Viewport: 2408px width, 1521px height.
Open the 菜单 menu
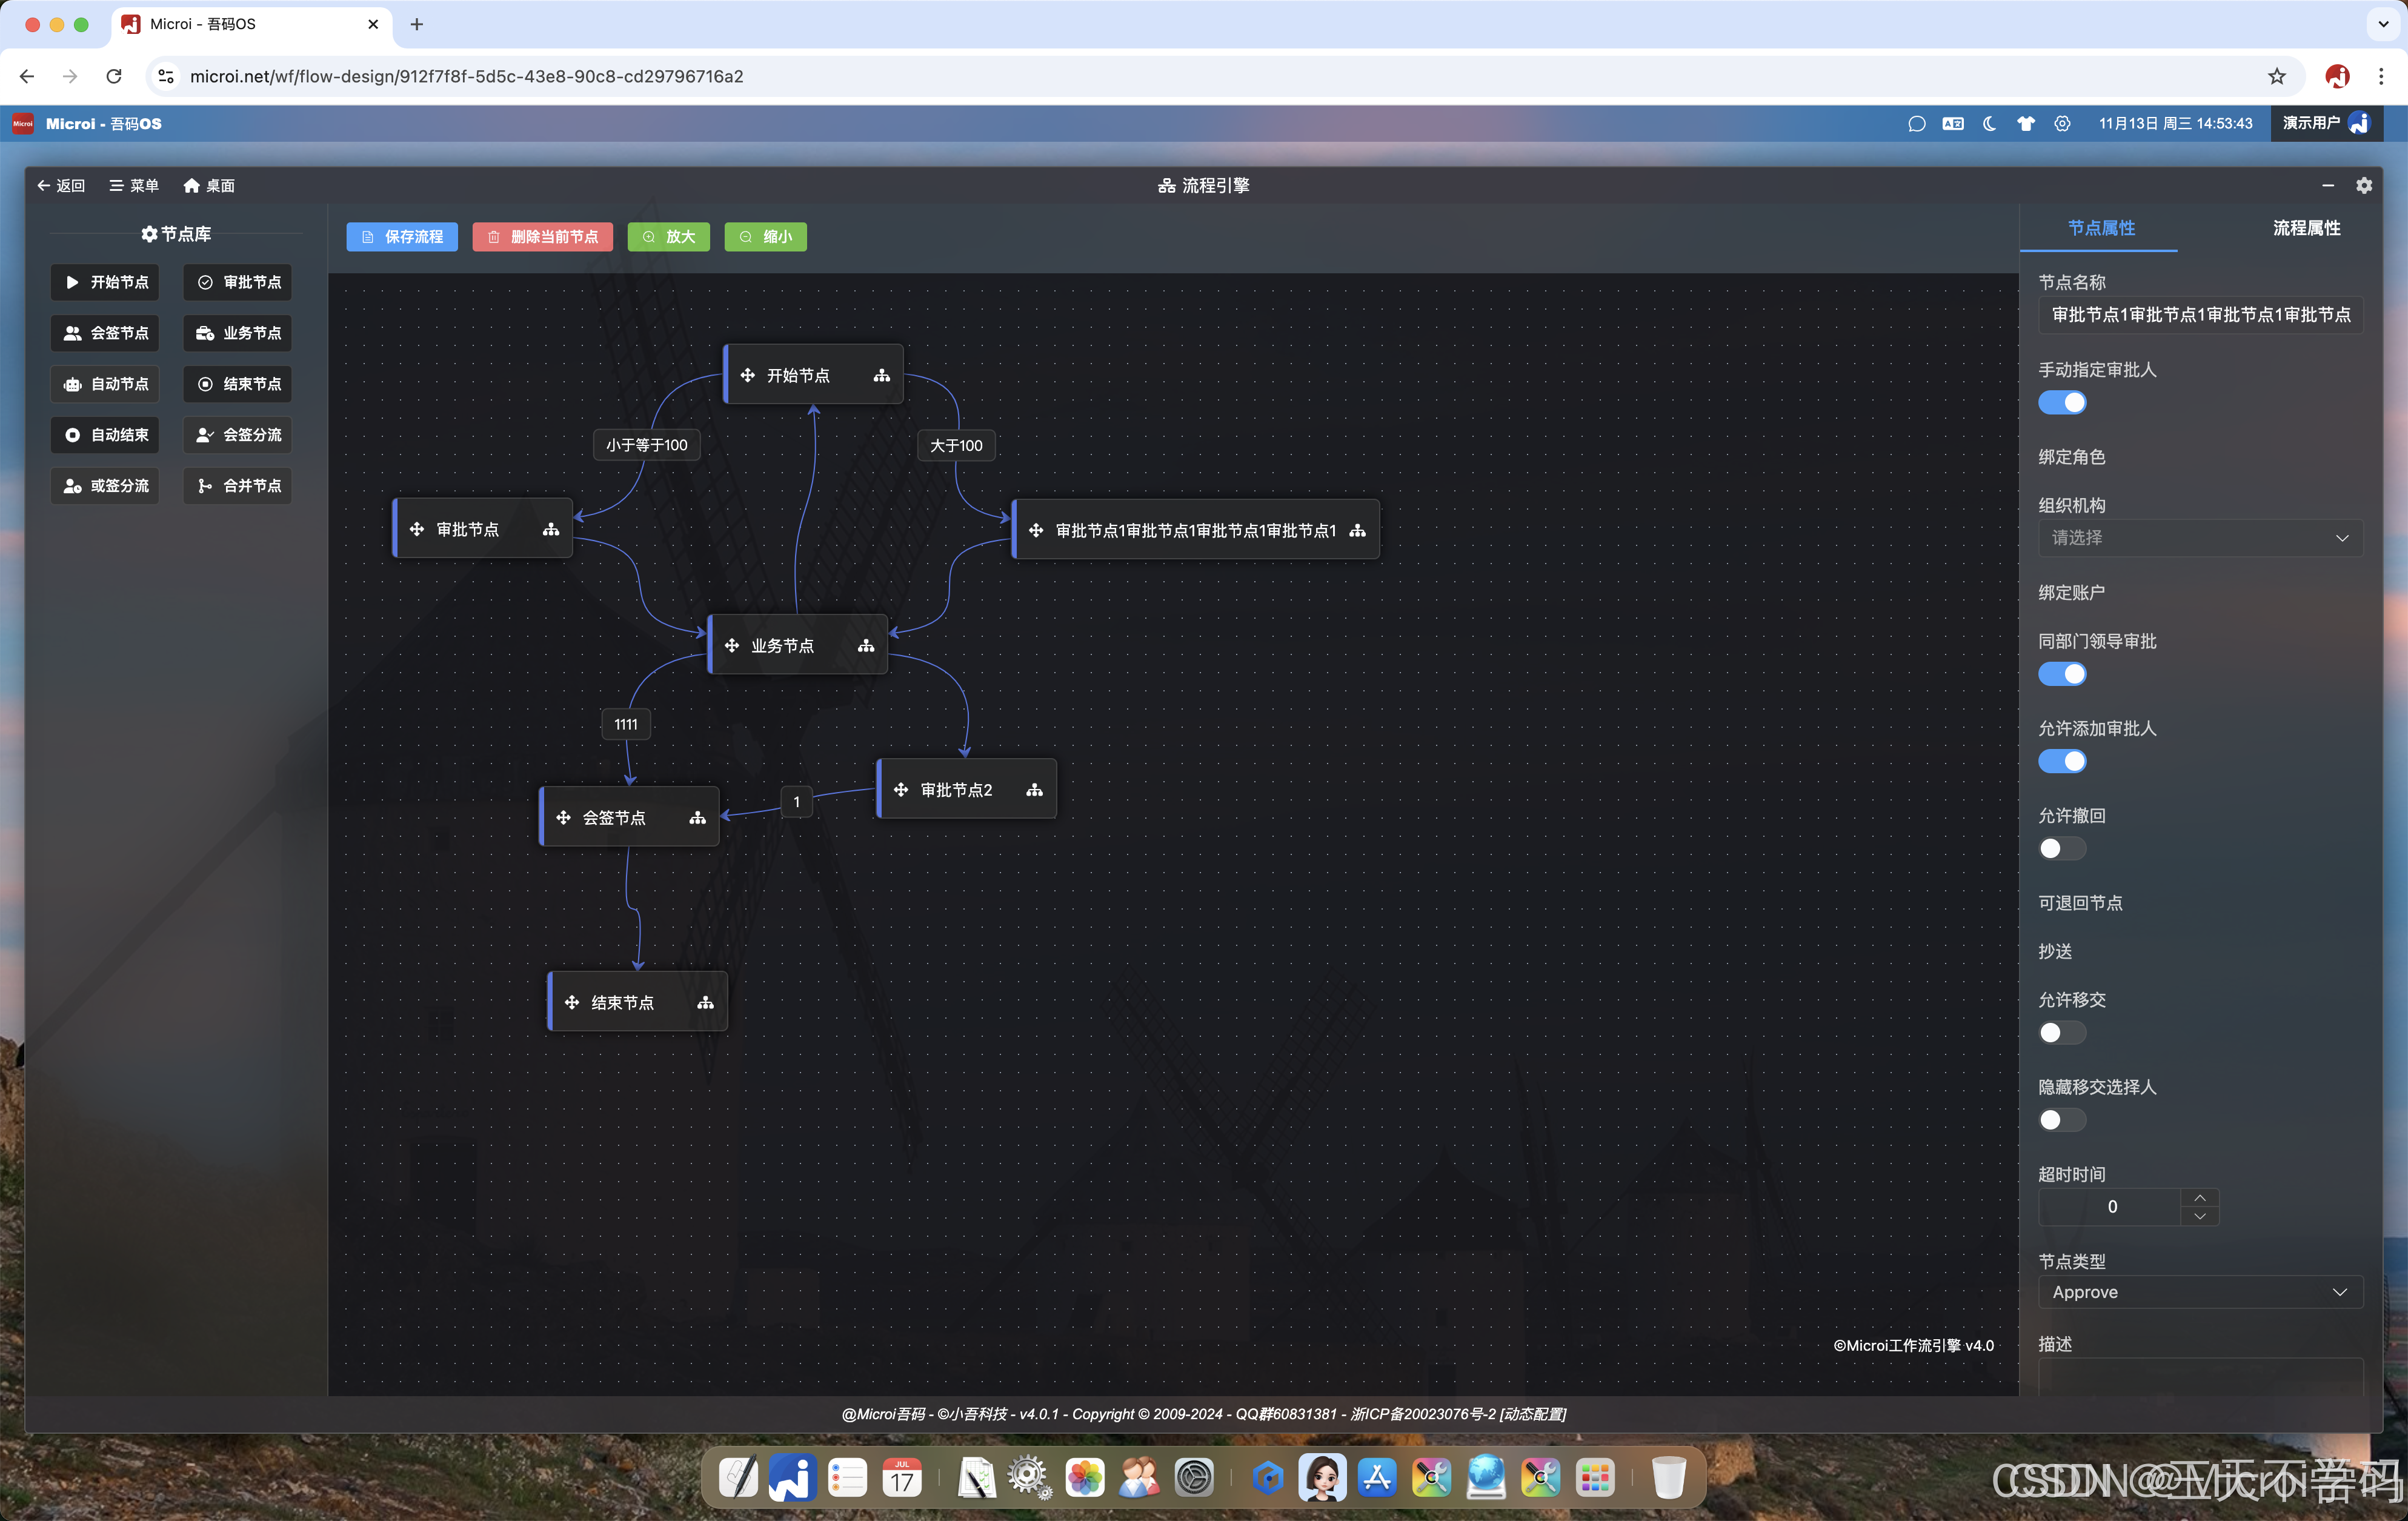(x=134, y=186)
